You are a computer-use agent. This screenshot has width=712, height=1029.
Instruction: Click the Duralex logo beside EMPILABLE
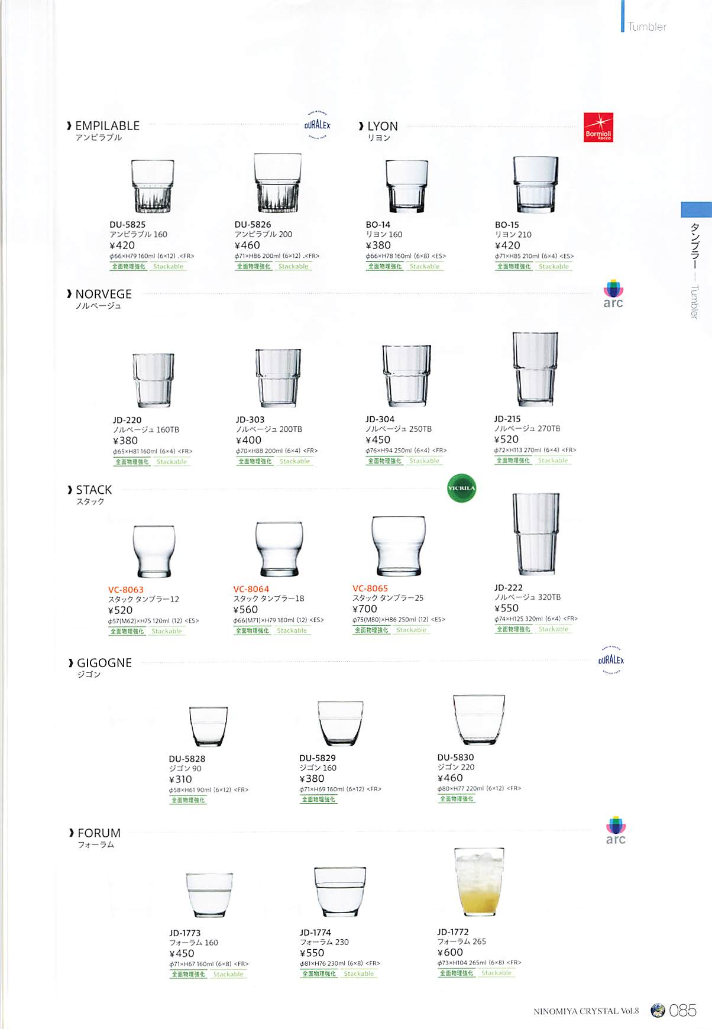coord(318,125)
